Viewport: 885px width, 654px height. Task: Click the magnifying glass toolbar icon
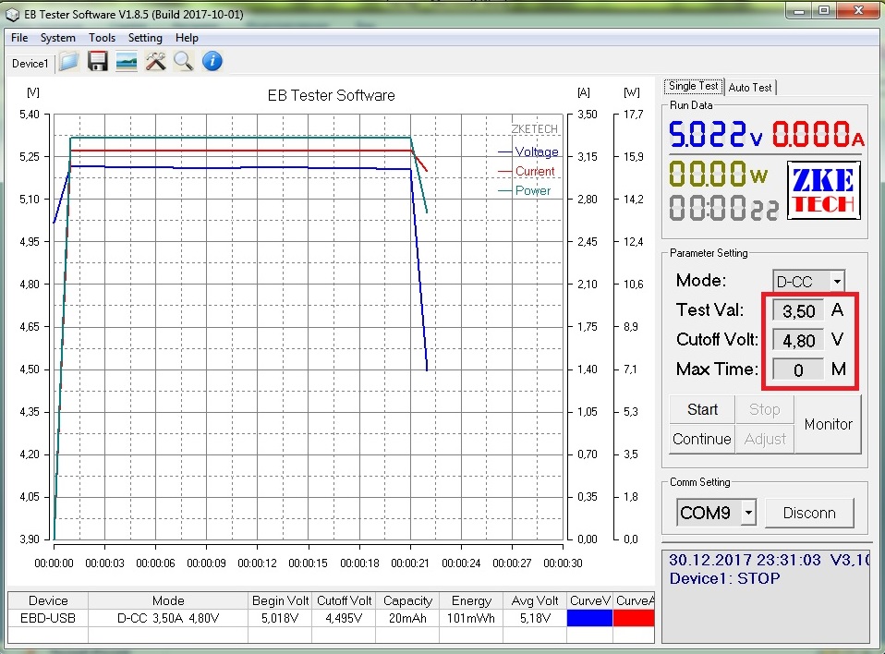(x=184, y=61)
